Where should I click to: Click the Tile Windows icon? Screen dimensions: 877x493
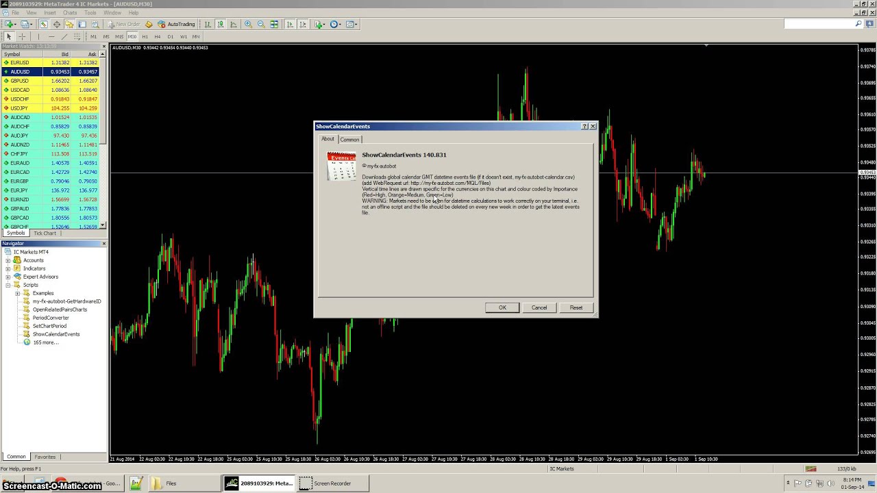point(274,24)
